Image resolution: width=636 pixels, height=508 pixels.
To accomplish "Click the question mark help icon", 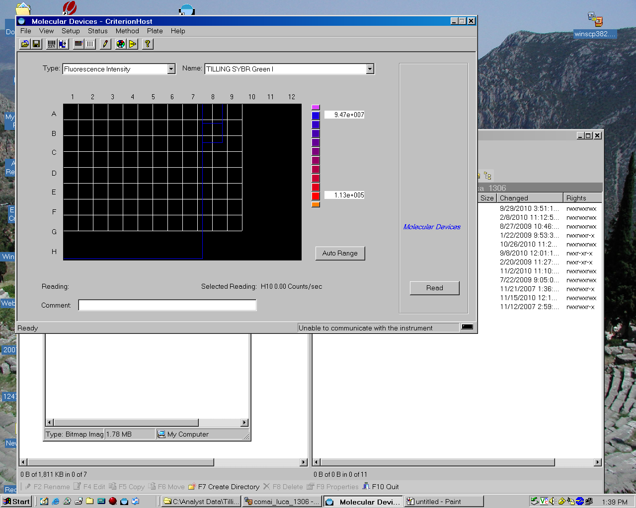I will pos(147,44).
